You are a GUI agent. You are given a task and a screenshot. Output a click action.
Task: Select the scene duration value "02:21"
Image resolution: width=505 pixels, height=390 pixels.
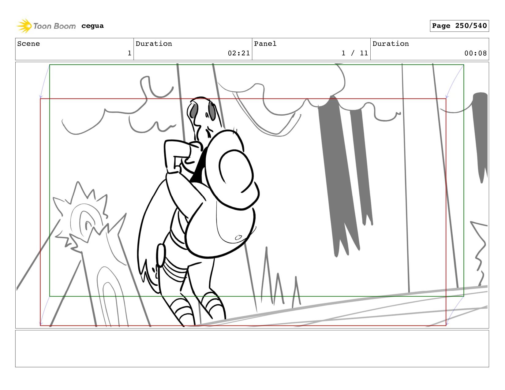click(x=239, y=53)
